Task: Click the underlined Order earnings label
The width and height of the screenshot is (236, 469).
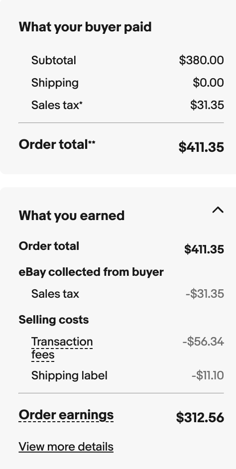Action: pos(66,415)
